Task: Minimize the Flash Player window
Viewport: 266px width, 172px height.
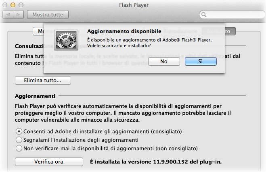Action: (13, 5)
